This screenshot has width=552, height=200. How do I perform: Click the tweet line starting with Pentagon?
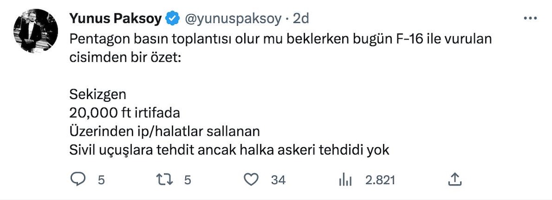[x=281, y=39]
